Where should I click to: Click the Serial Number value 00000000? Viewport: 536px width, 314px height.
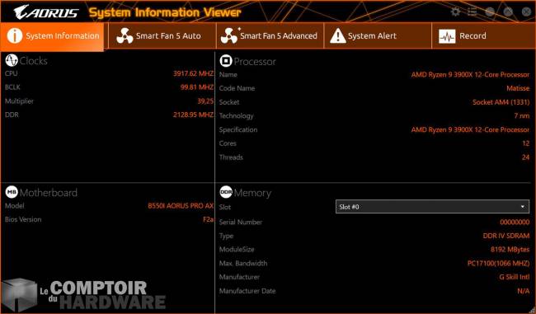[x=515, y=222]
